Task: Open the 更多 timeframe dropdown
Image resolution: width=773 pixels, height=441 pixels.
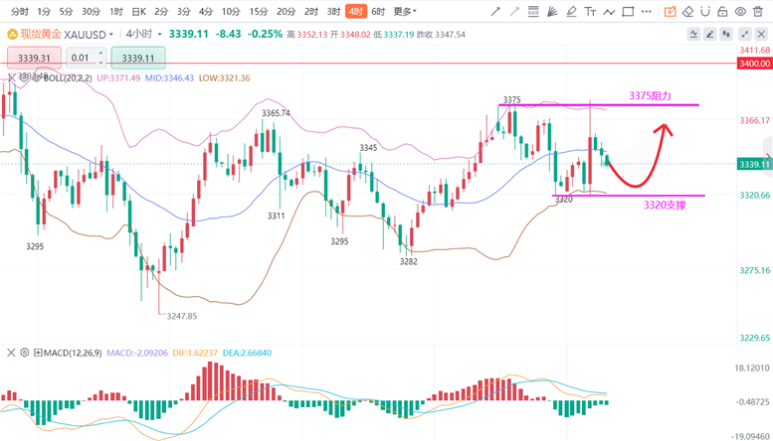Action: (x=405, y=11)
